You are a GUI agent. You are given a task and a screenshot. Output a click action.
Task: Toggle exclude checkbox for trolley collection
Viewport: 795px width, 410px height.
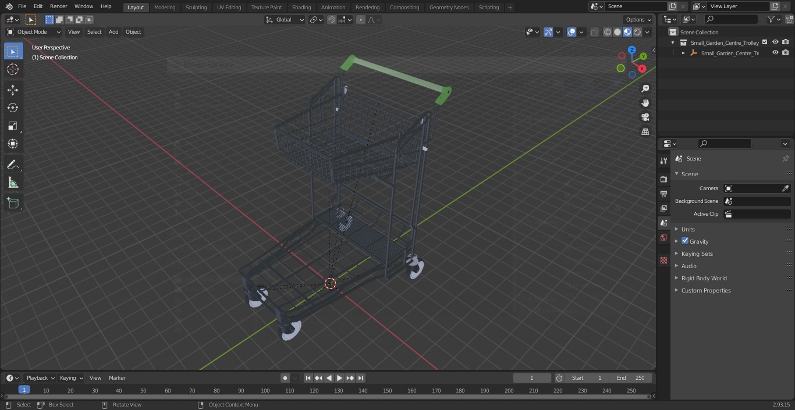(x=765, y=42)
